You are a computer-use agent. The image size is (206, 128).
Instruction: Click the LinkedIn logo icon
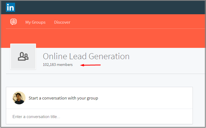click(10, 7)
